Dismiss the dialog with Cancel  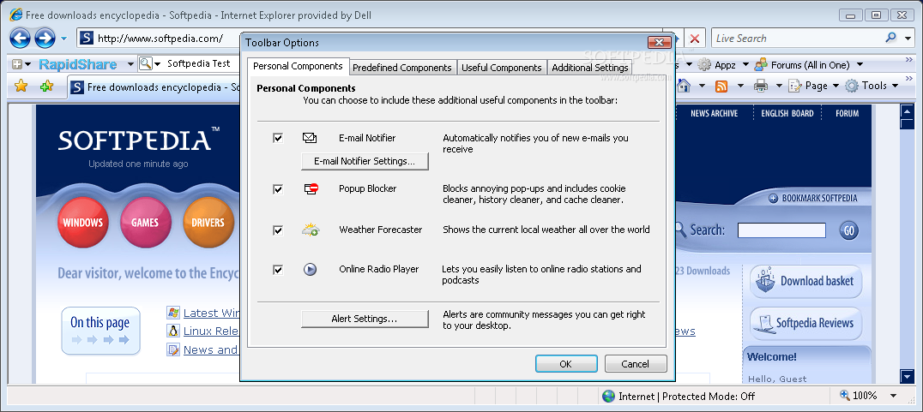click(635, 364)
